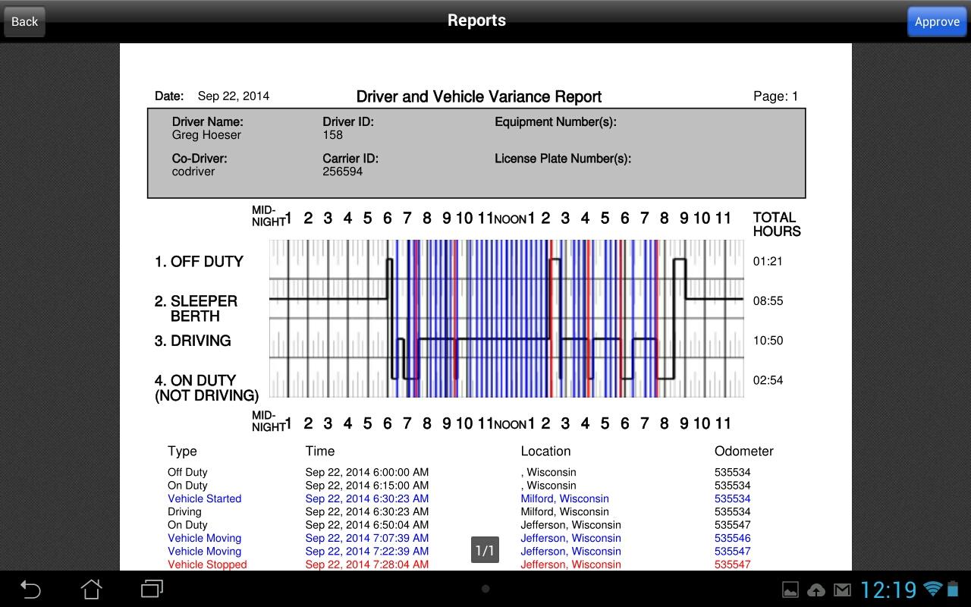Image resolution: width=971 pixels, height=607 pixels.
Task: Tap the cloud upload notification icon
Action: pyautogui.click(x=816, y=590)
